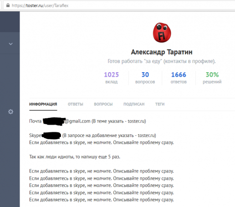
Task: Open the 30 вопросов statistic
Action: click(x=145, y=78)
